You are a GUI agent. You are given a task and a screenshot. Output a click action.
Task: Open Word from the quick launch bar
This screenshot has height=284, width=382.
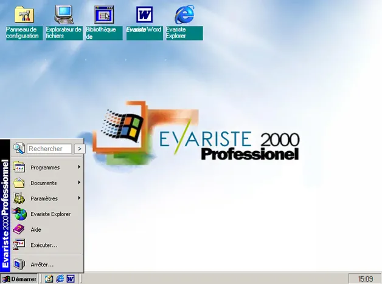[x=71, y=279]
